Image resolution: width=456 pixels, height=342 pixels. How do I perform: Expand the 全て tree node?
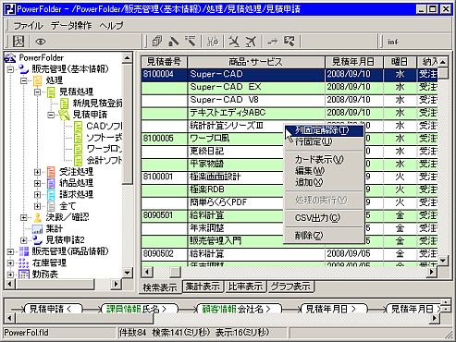pyautogui.click(x=37, y=206)
